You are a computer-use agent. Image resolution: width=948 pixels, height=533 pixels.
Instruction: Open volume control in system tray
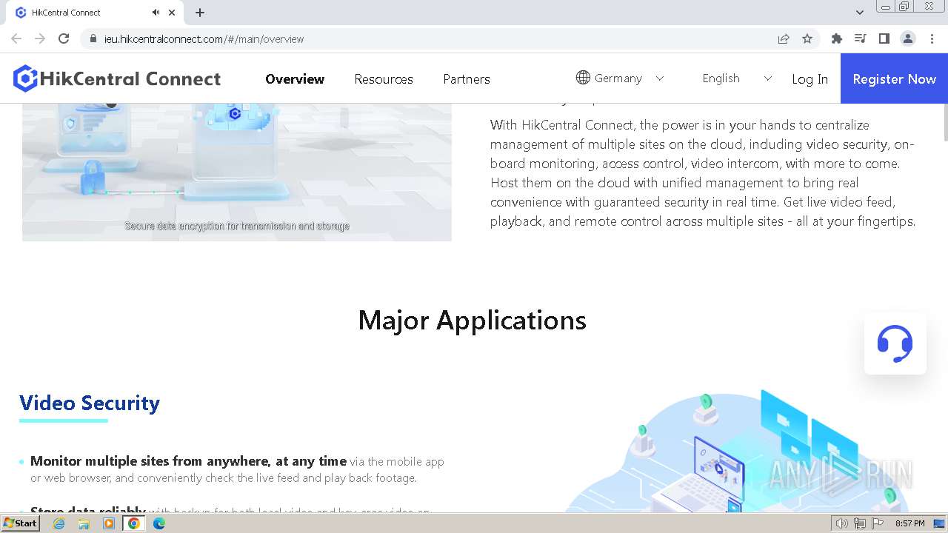coord(842,523)
